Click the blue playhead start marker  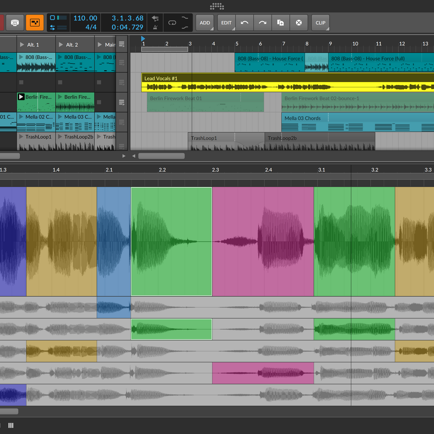[143, 38]
